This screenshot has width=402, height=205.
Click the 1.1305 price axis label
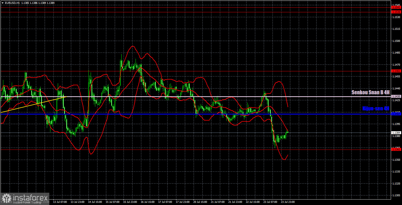point(396,195)
